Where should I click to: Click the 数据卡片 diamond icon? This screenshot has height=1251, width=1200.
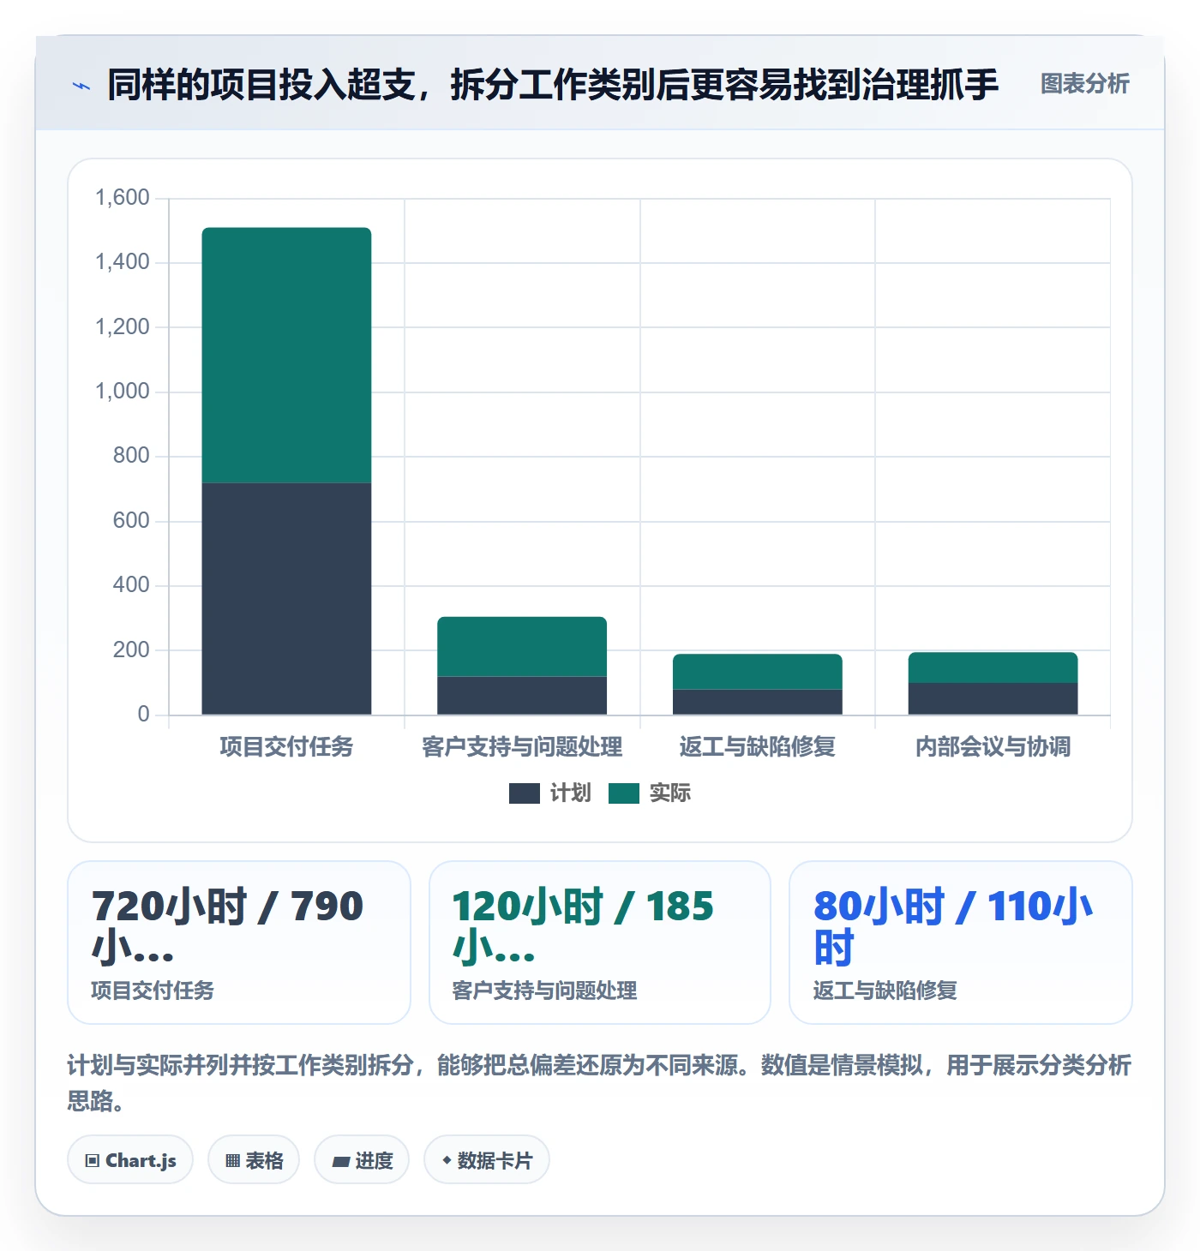click(x=447, y=1160)
